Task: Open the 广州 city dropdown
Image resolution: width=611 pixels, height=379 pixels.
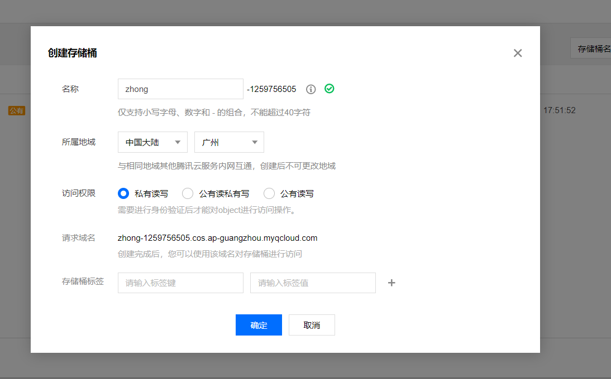Action: (229, 142)
